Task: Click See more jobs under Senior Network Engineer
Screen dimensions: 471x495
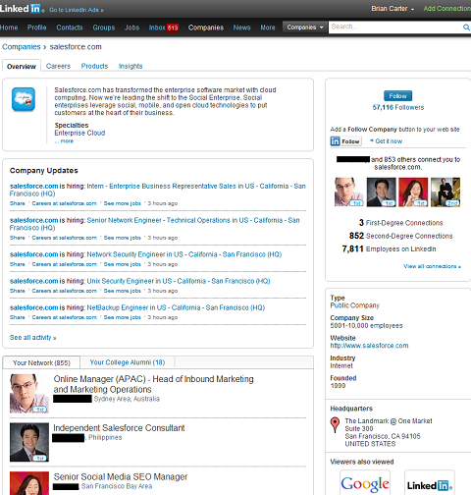Action: point(123,238)
